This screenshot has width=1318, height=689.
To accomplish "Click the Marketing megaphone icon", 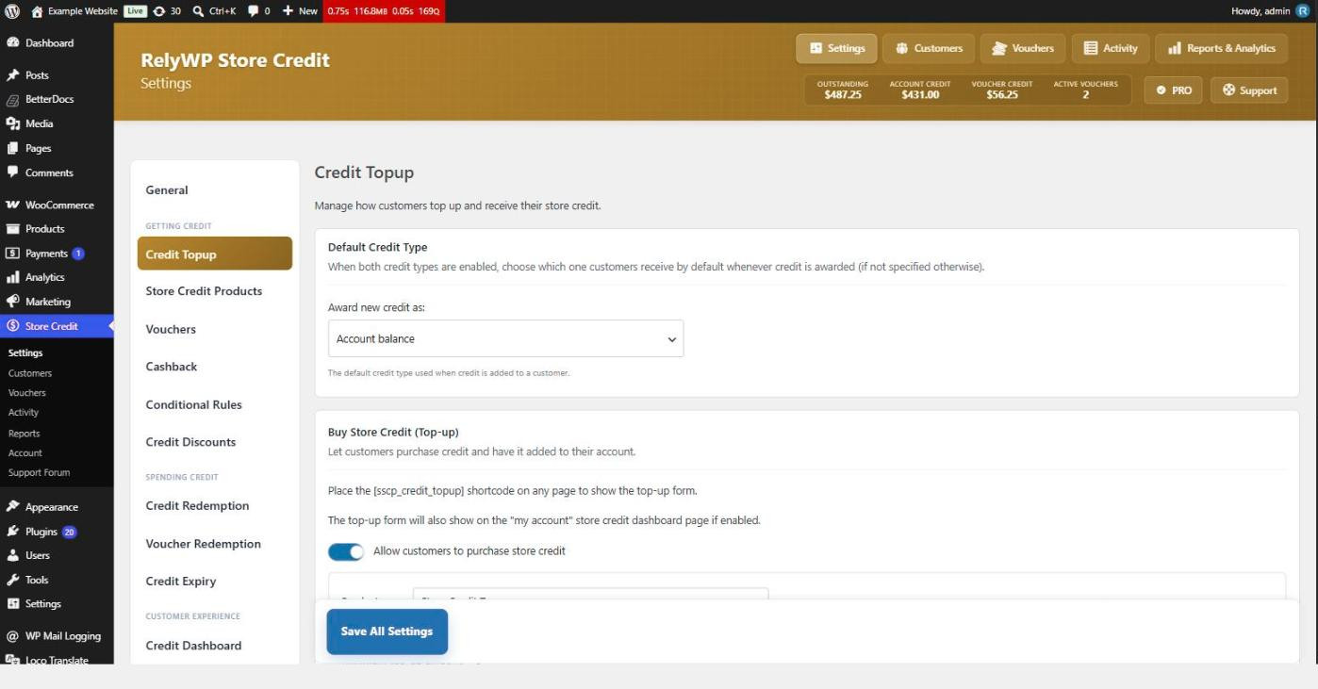I will 13,302.
